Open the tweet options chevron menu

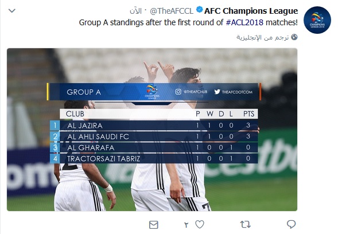pos(12,10)
